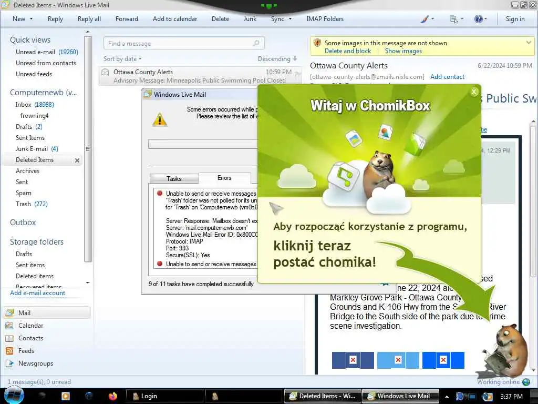
Task: Show hidden tray icons arrow
Action: 447,397
